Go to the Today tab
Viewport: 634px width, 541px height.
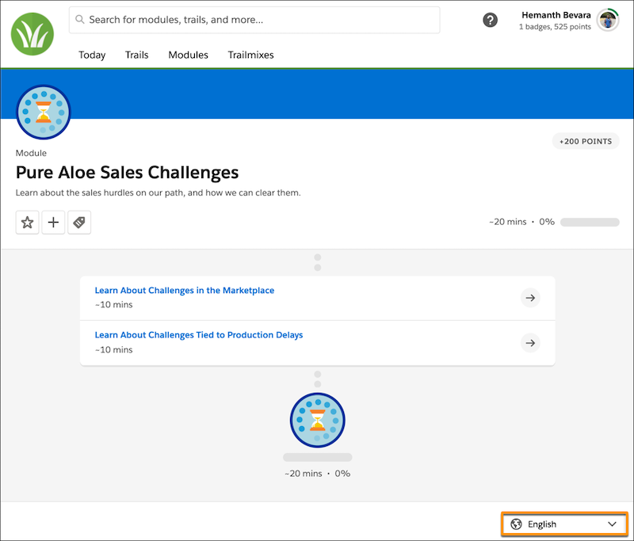[92, 55]
